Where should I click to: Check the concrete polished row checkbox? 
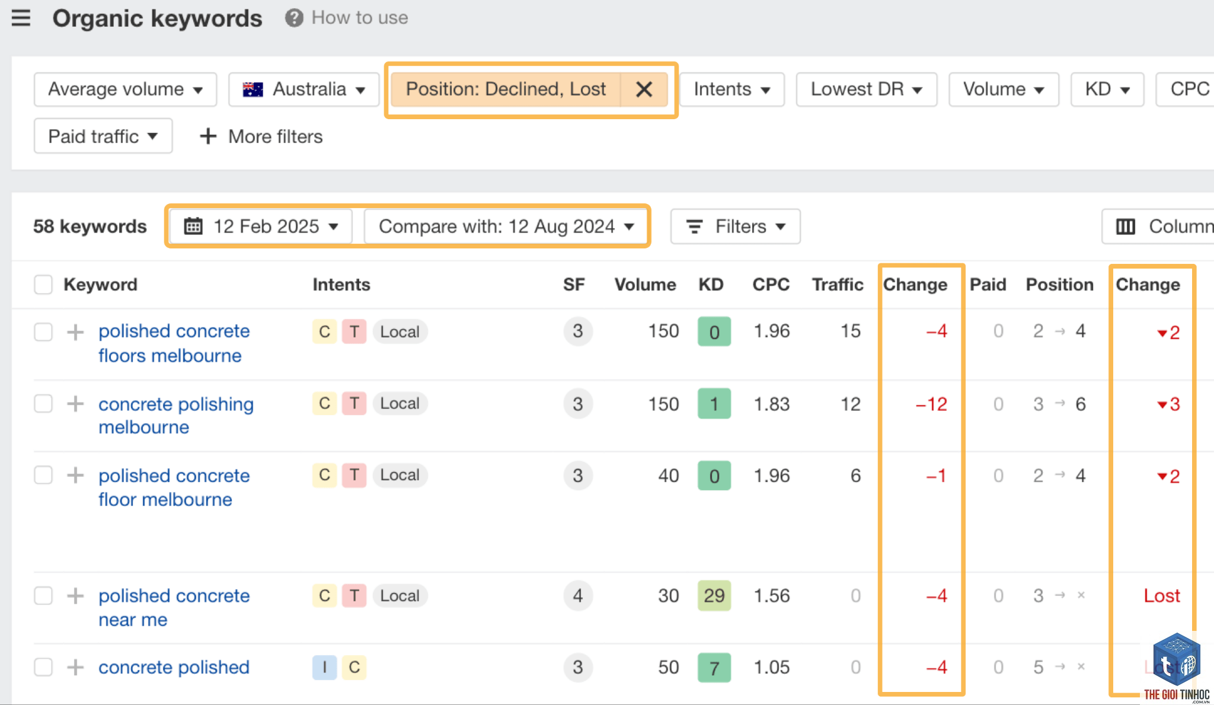click(43, 667)
